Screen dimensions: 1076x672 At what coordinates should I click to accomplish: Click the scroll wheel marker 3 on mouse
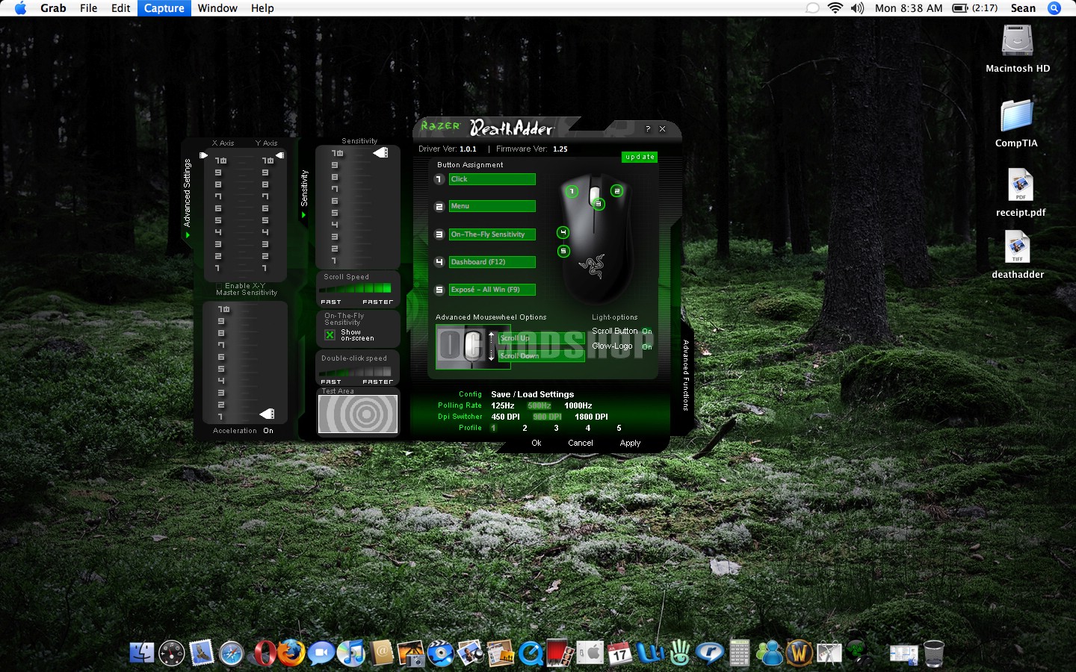(598, 204)
